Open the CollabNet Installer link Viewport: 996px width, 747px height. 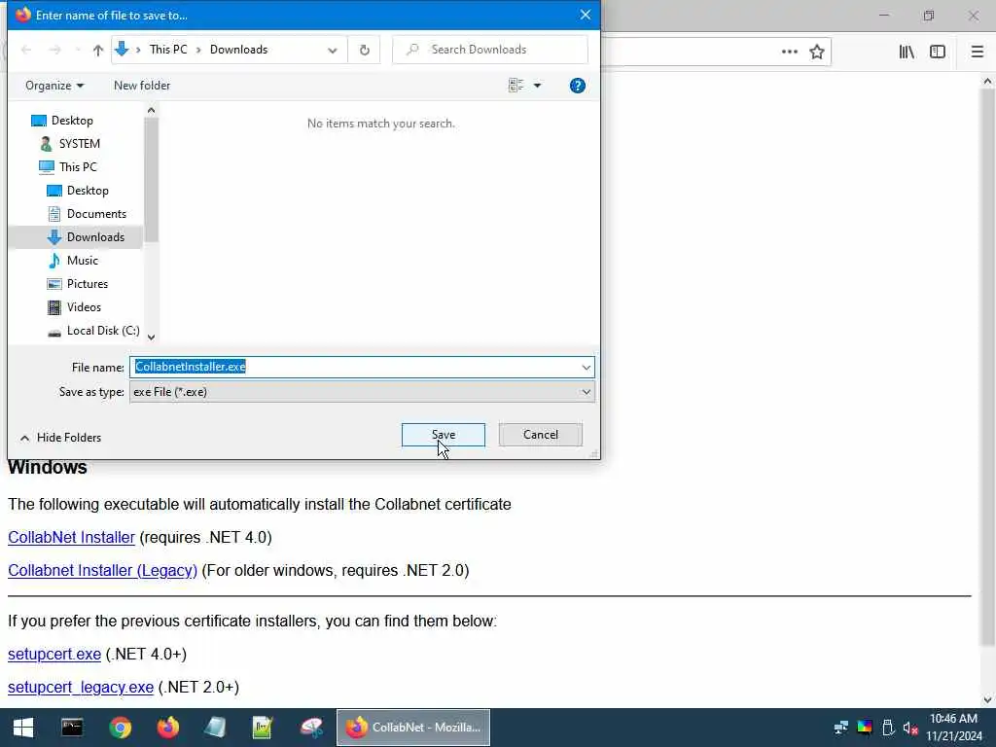pyautogui.click(x=71, y=537)
